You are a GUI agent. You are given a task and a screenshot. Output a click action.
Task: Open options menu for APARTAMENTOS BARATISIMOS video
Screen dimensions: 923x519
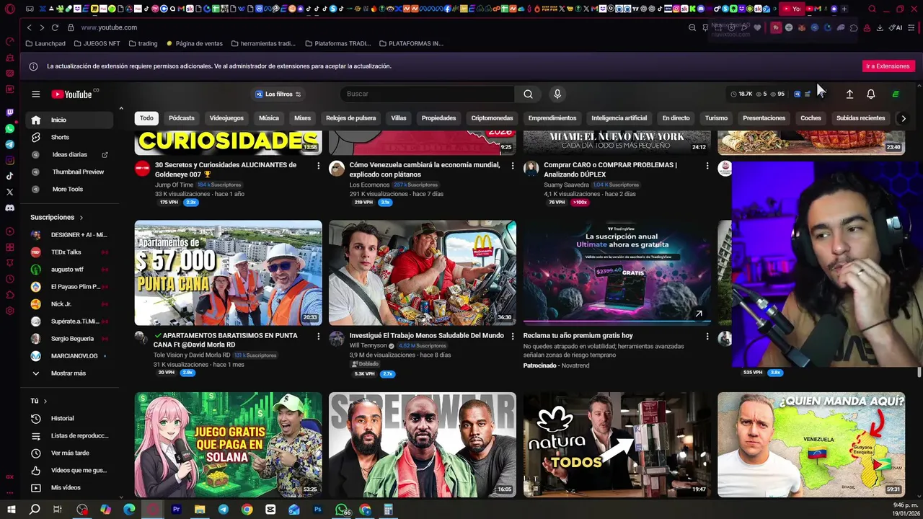coord(318,337)
